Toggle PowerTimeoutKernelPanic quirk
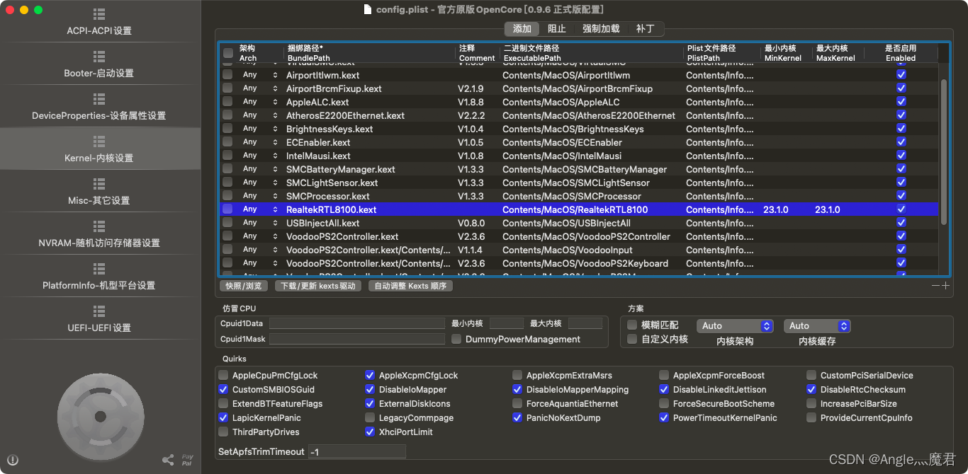Image resolution: width=968 pixels, height=474 pixels. pyautogui.click(x=664, y=418)
